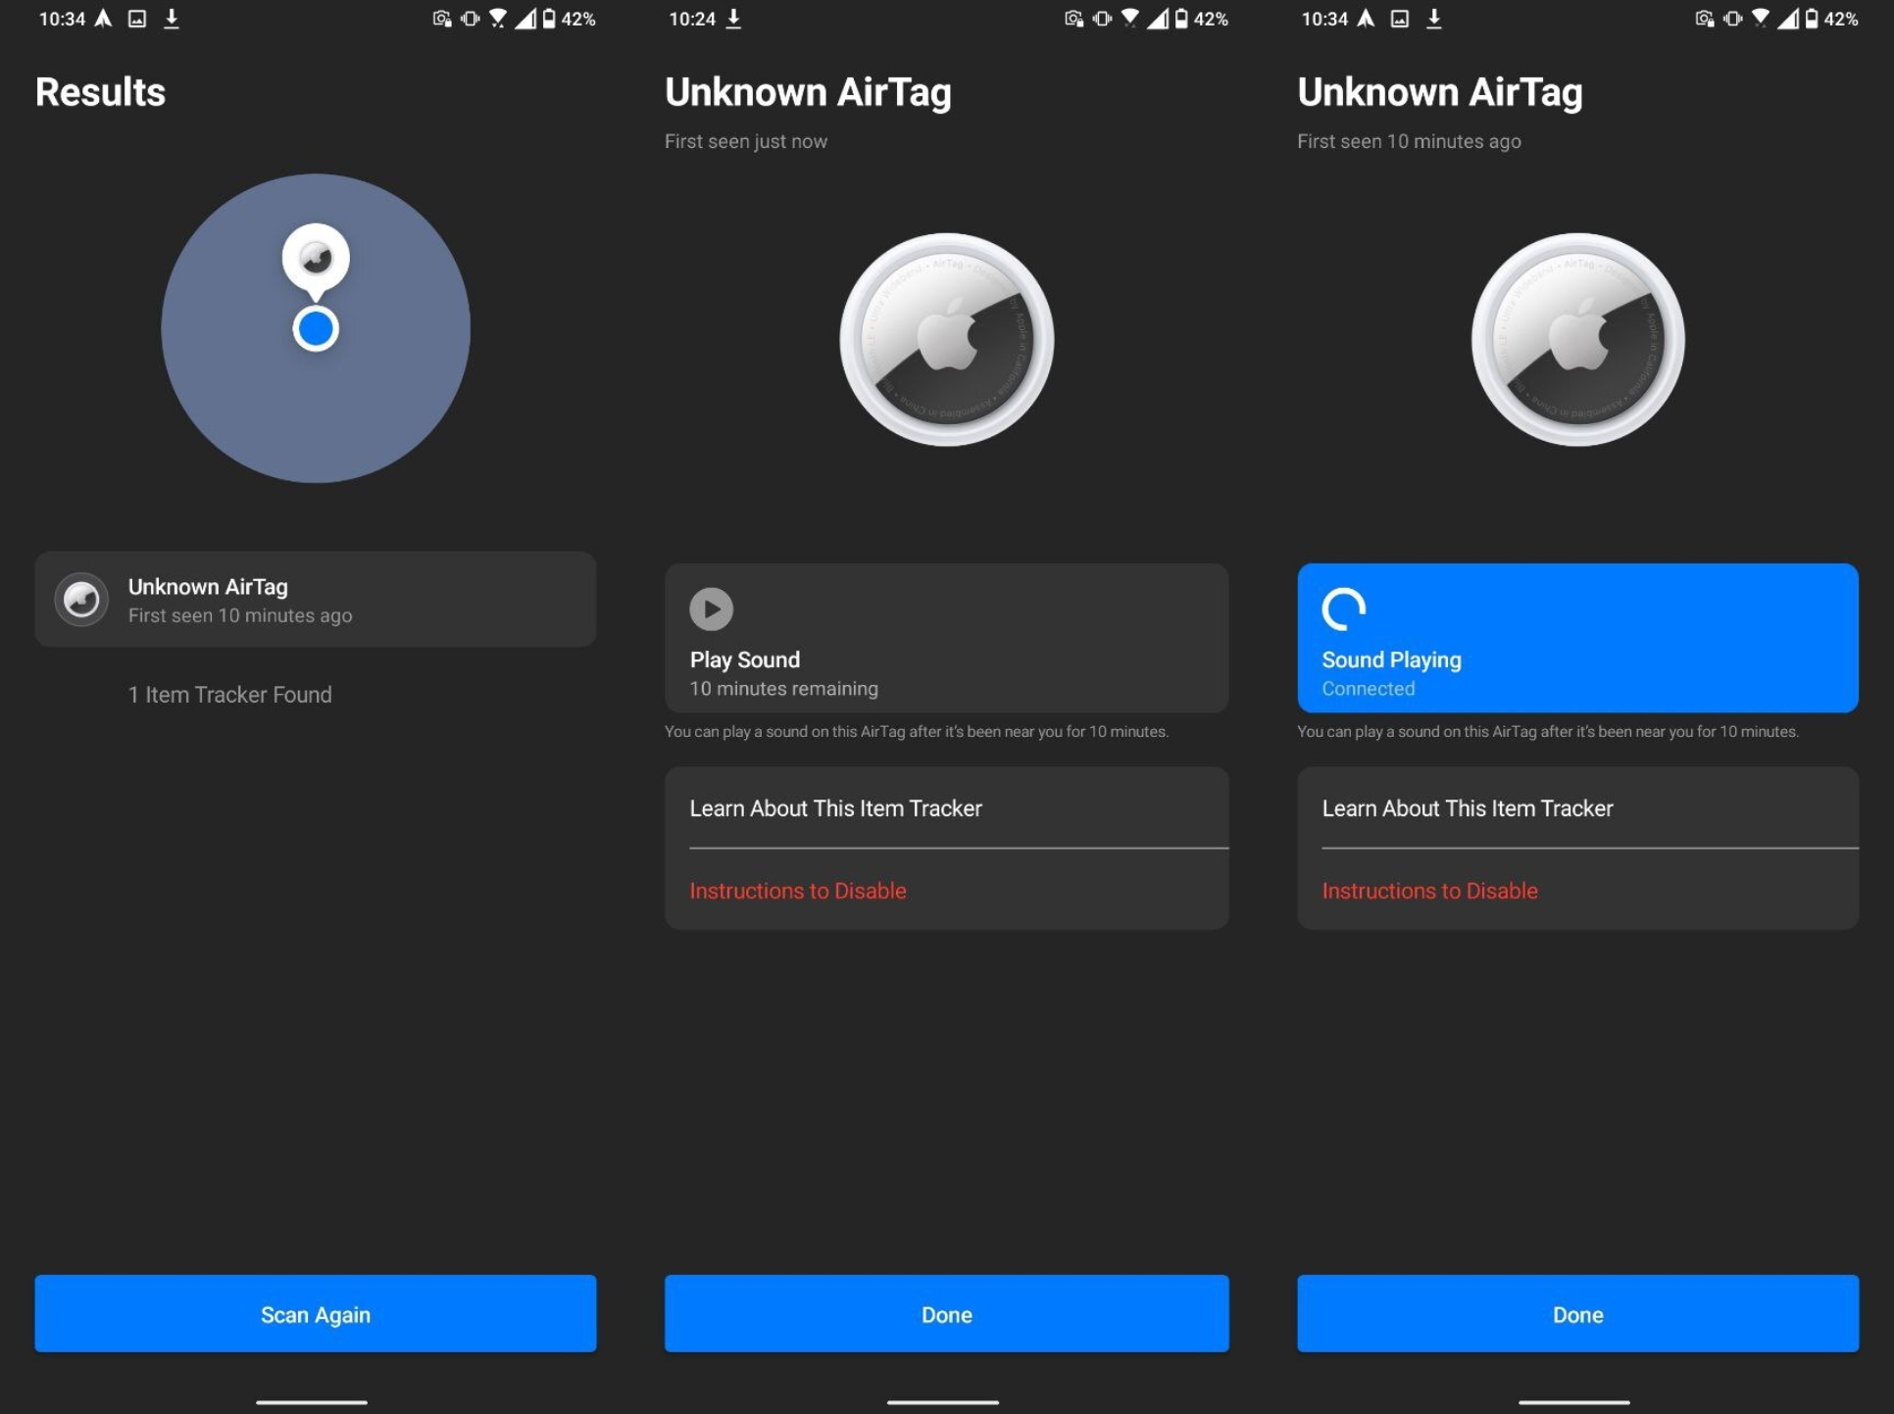Tap the AirTag image on 'First seen just now' screen
This screenshot has height=1414, width=1894.
[x=947, y=340]
